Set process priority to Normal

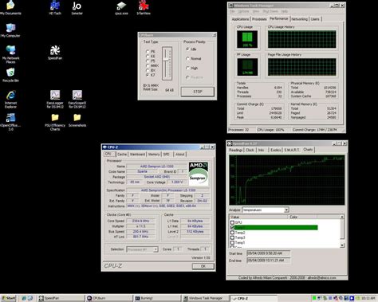187,59
